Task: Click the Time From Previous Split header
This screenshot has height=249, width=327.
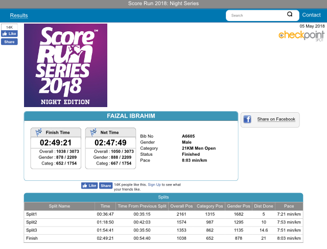Action: (x=142, y=206)
